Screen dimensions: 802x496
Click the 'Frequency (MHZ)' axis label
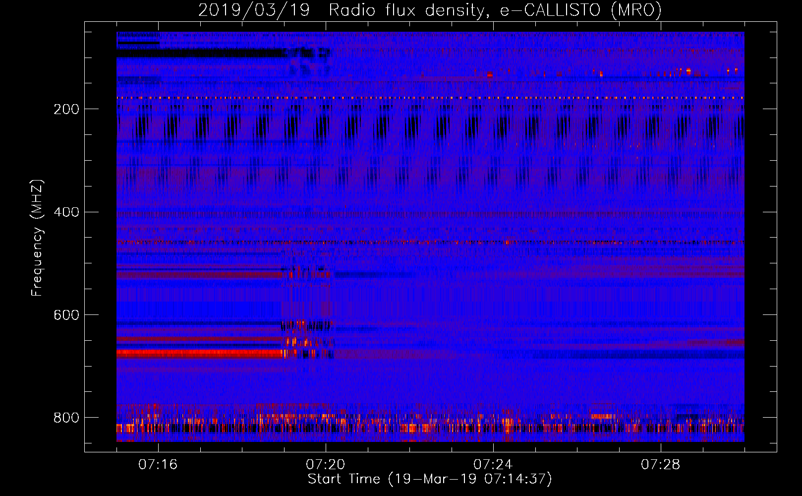(37, 238)
